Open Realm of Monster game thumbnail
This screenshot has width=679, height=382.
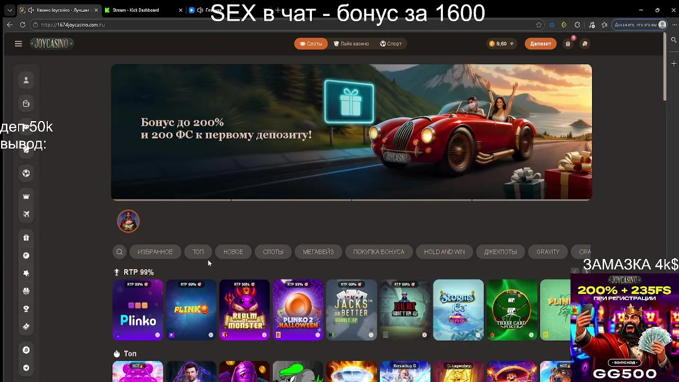(245, 310)
